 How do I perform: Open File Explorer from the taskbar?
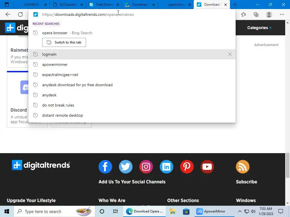click(172, 211)
